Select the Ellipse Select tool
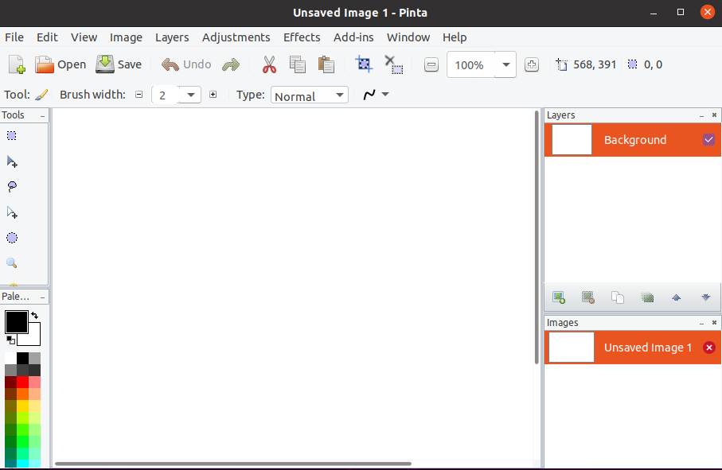Viewport: 722px width, 470px height. click(x=11, y=238)
